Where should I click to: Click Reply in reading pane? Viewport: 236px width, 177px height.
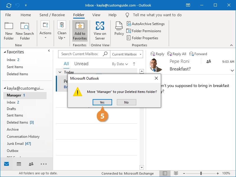pos(157,54)
